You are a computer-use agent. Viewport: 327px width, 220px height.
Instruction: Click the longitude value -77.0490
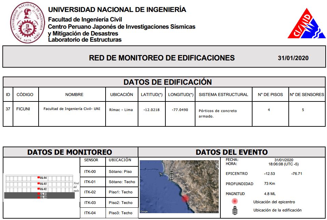pyautogui.click(x=180, y=110)
